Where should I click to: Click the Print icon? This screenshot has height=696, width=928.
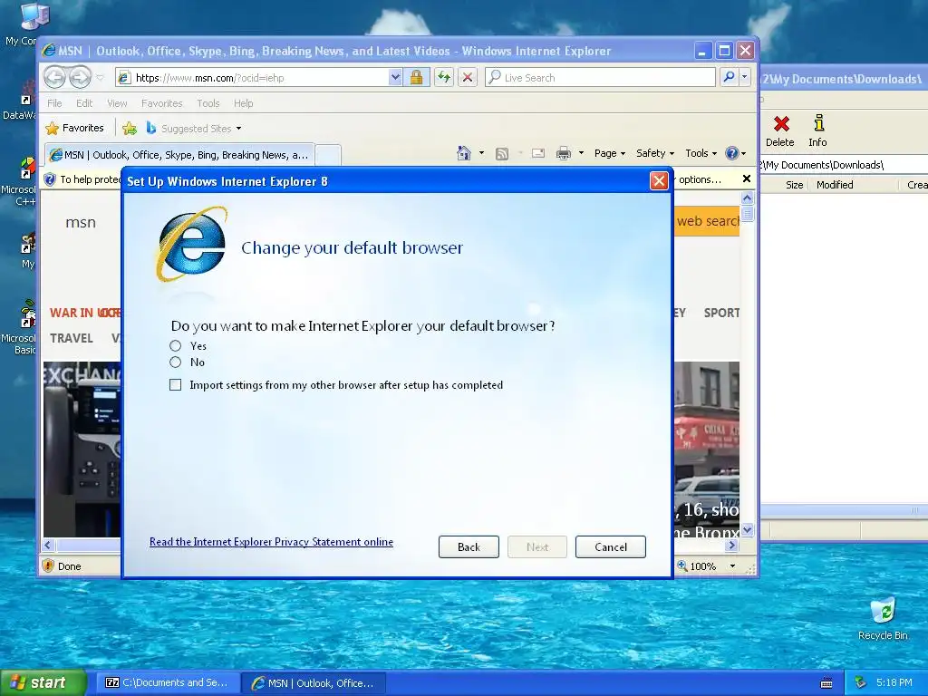(564, 153)
